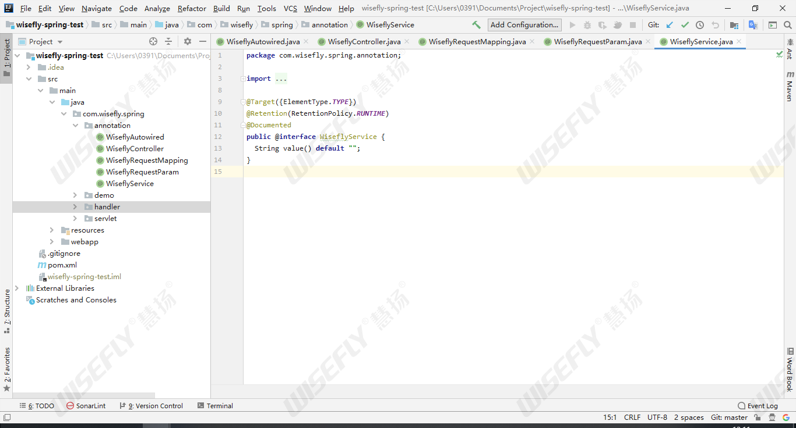Open the Refactor menu
Screen dimensions: 796x428
[192, 8]
